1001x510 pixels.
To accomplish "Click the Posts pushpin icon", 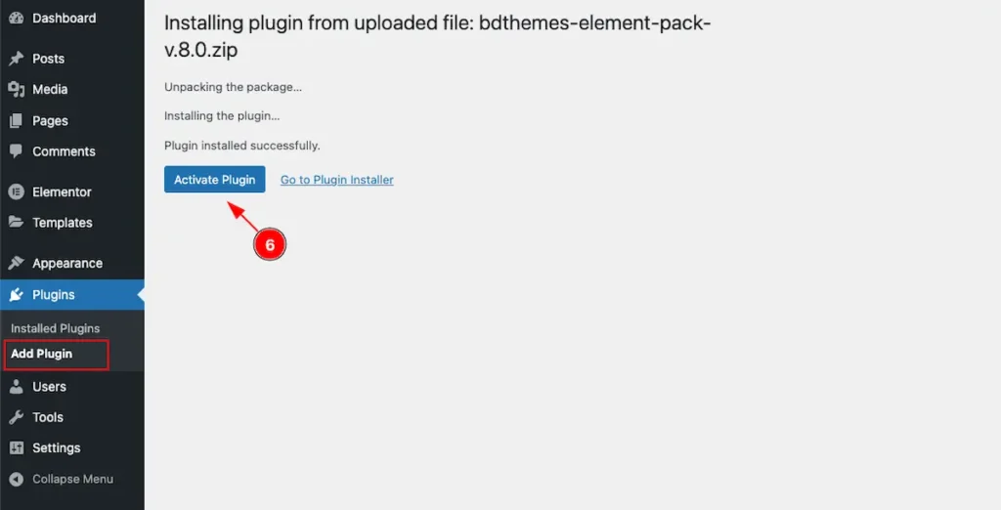I will [16, 59].
